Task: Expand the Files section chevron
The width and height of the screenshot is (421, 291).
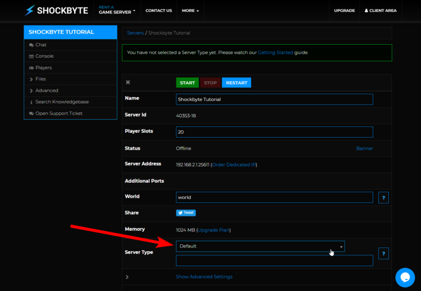Action: tap(31, 79)
